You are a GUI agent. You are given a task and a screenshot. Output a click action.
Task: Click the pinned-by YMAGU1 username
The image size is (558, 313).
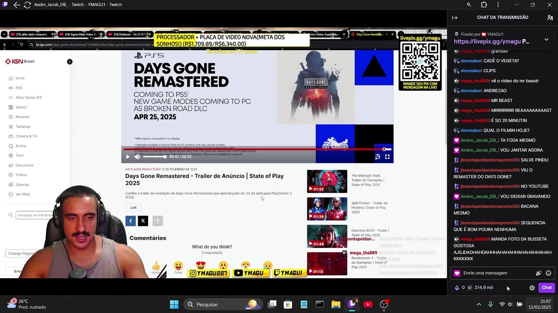point(495,34)
